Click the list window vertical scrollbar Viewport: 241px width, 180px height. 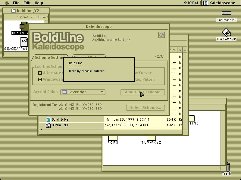(x=185, y=91)
